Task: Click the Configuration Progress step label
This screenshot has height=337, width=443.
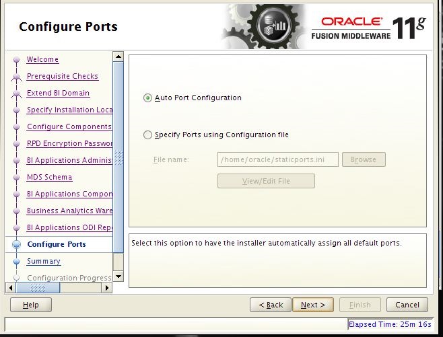Action: (x=69, y=278)
